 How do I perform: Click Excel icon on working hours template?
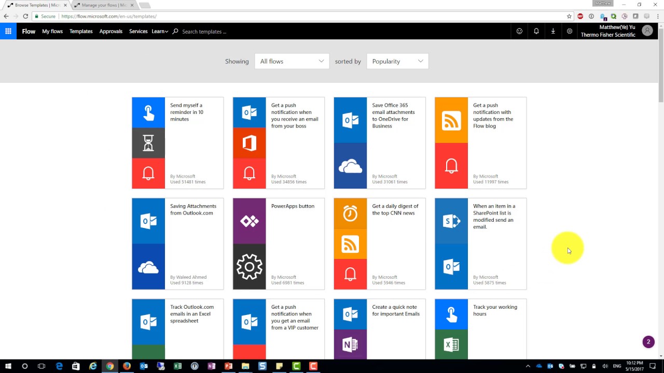tap(451, 344)
